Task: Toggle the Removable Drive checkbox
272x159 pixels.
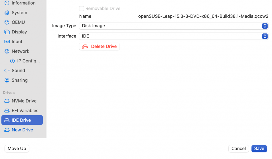Action: tap(82, 8)
